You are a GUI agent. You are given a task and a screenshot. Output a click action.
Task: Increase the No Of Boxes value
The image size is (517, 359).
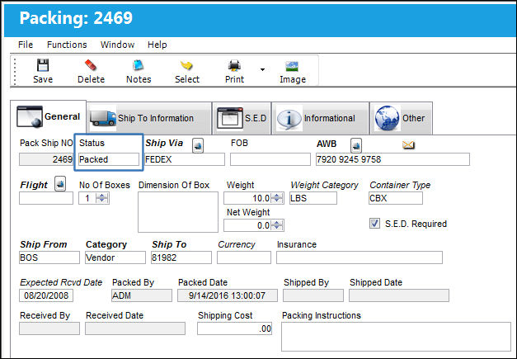coord(102,196)
